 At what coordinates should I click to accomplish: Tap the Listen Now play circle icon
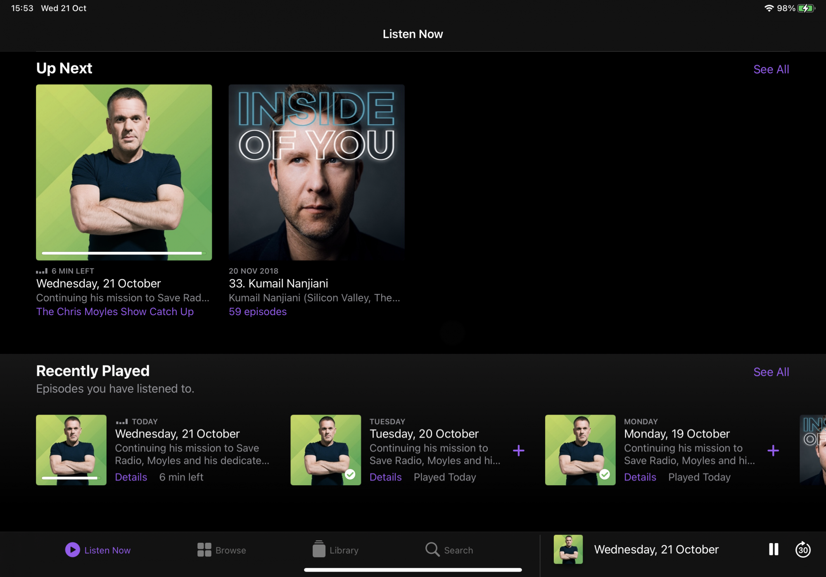(73, 550)
